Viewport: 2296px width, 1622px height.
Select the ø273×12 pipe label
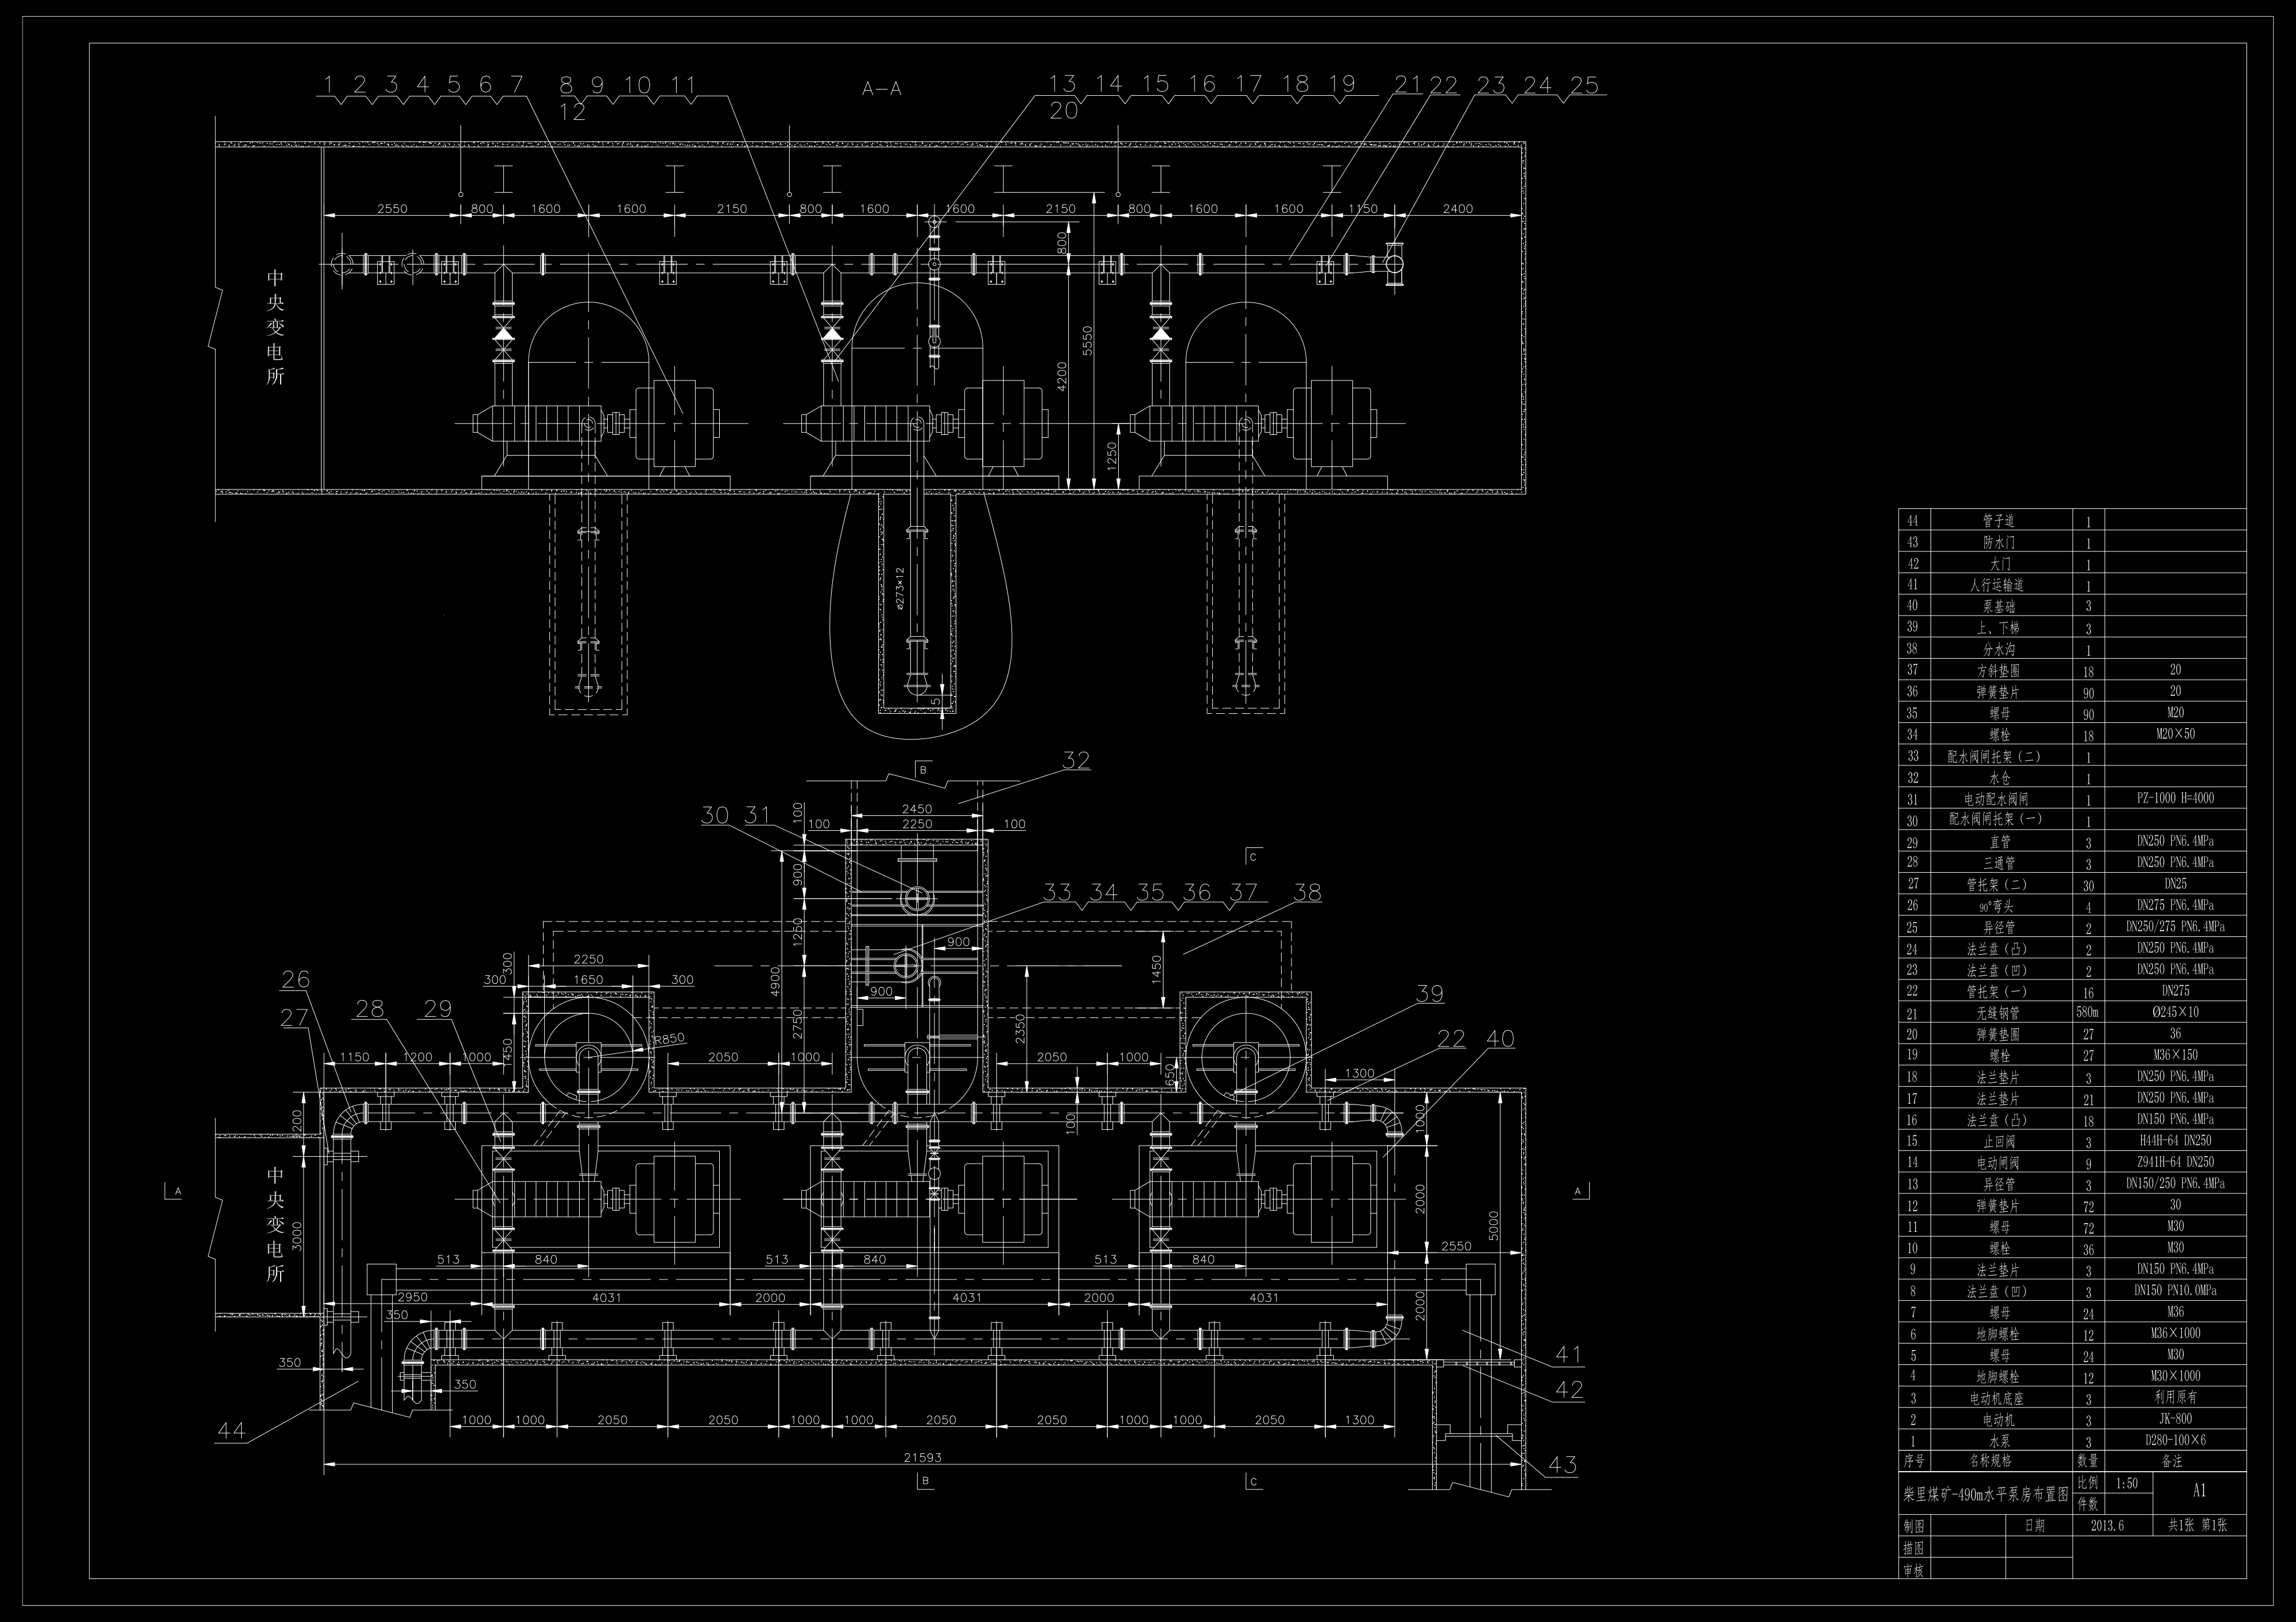900,588
